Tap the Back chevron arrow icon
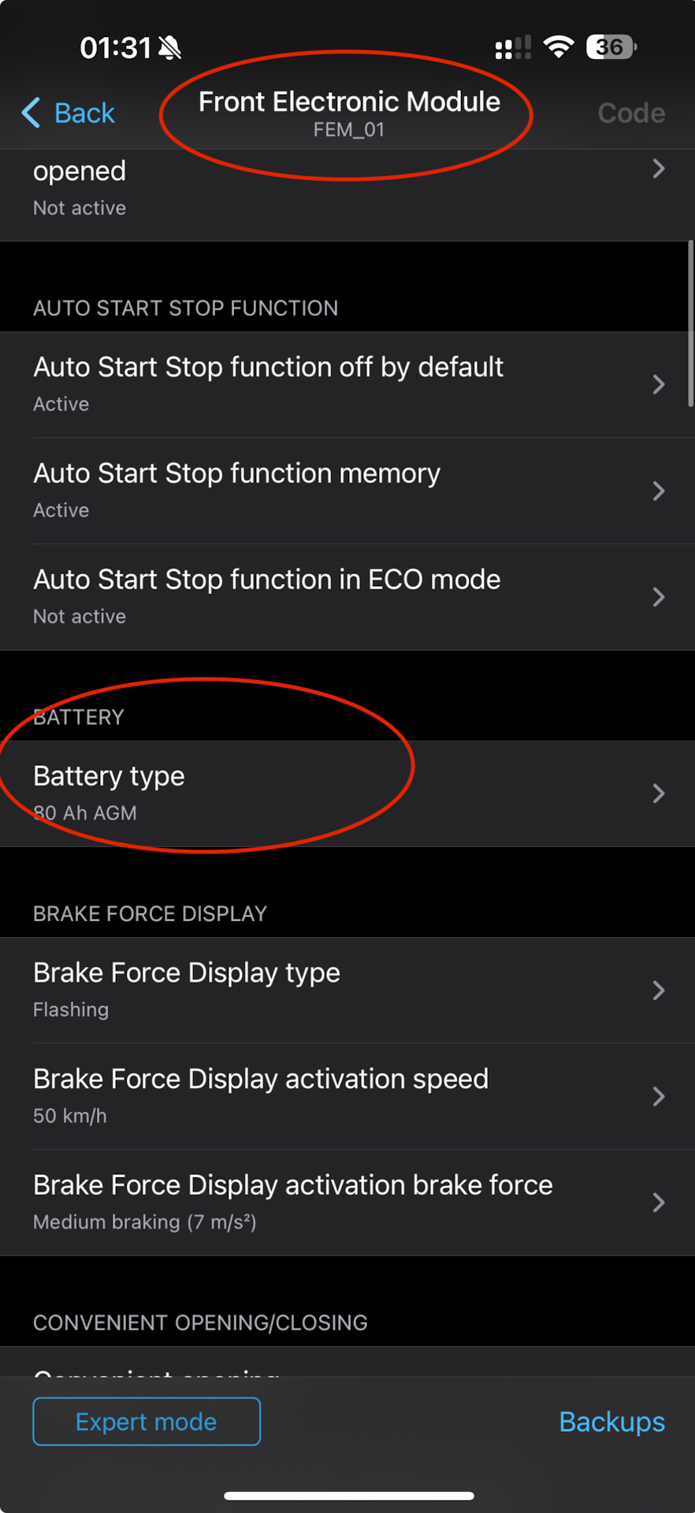695x1513 pixels. coord(30,113)
